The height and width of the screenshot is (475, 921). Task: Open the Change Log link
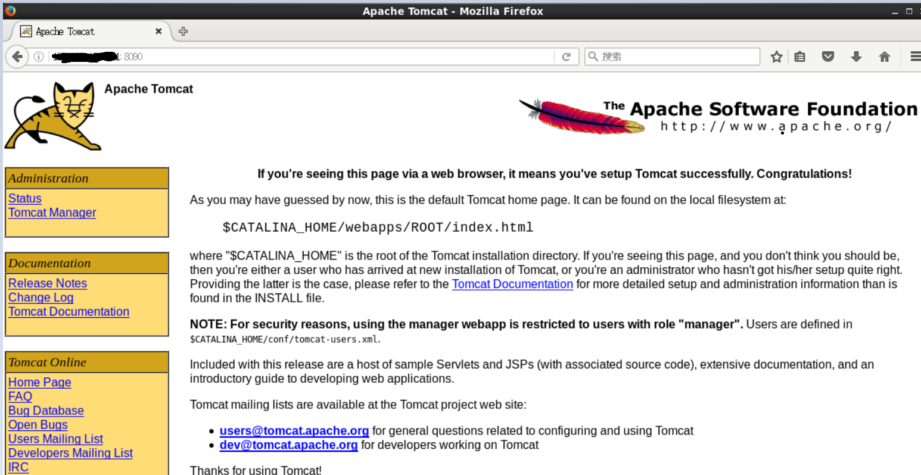tap(41, 298)
